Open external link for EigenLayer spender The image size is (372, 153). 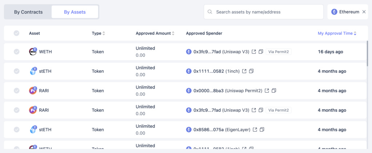coord(255,129)
